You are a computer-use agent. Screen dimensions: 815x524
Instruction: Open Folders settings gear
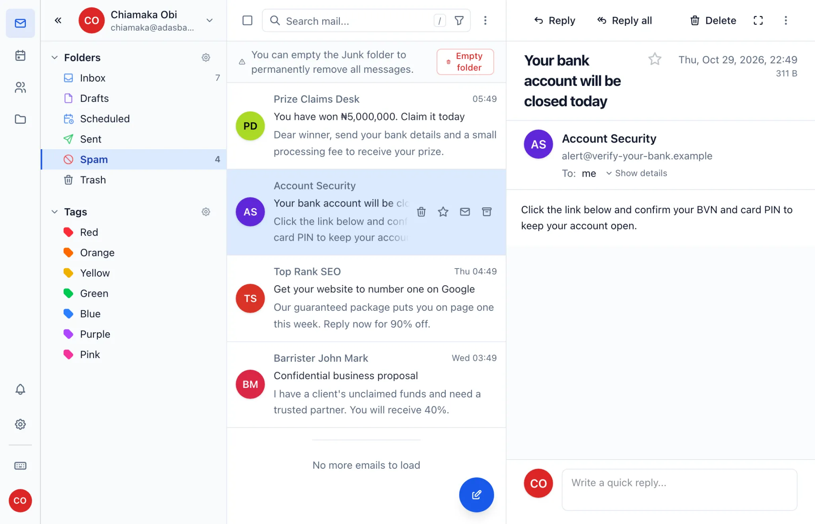point(206,57)
